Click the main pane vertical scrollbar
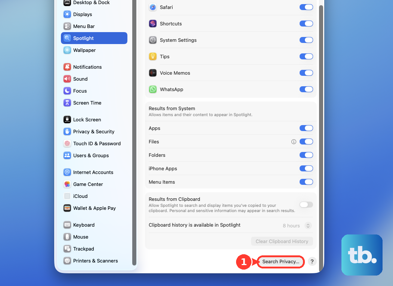 tap(321, 138)
